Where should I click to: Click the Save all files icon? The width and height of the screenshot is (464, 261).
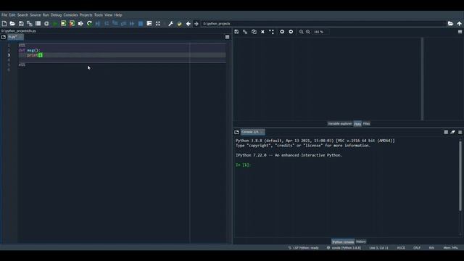tap(30, 24)
